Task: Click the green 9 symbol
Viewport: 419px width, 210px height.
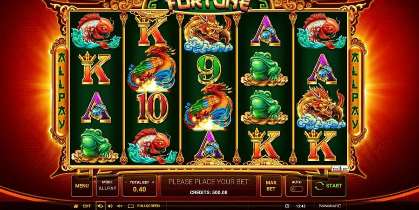Action: [209, 69]
